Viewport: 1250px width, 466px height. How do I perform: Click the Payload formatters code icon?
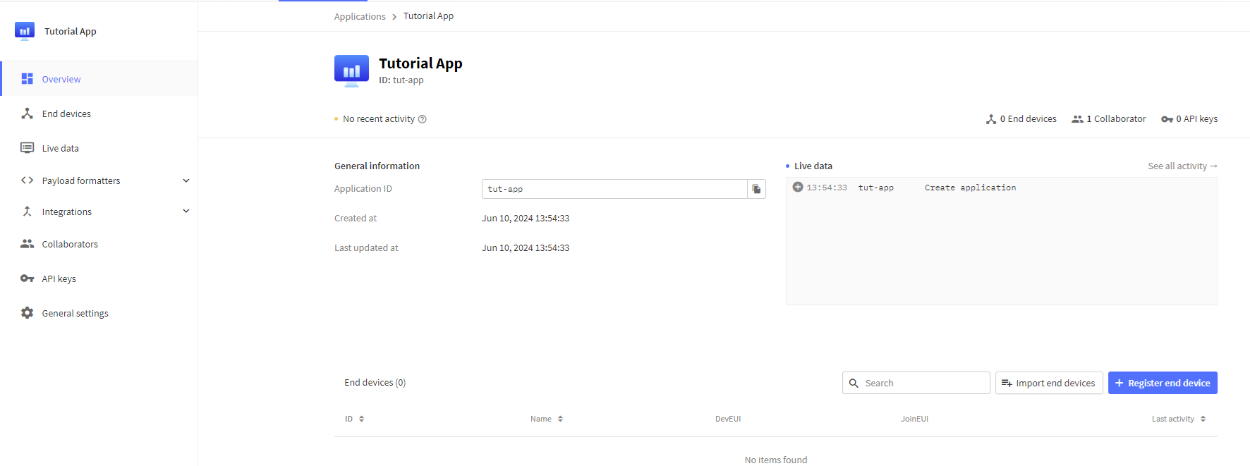coord(27,180)
